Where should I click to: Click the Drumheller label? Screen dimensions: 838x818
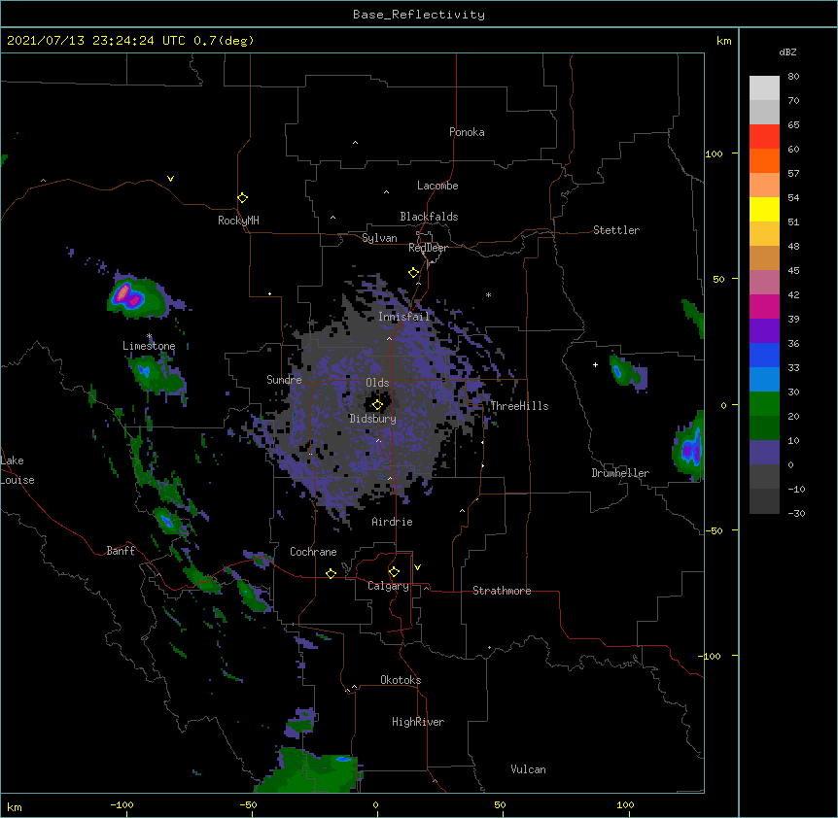point(620,473)
